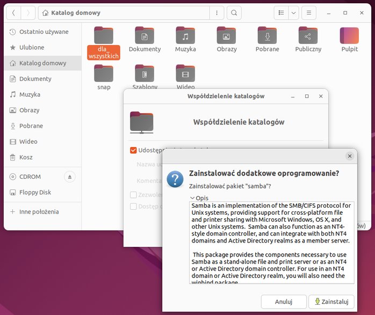
Task: Click the Anuluj button
Action: point(284,302)
